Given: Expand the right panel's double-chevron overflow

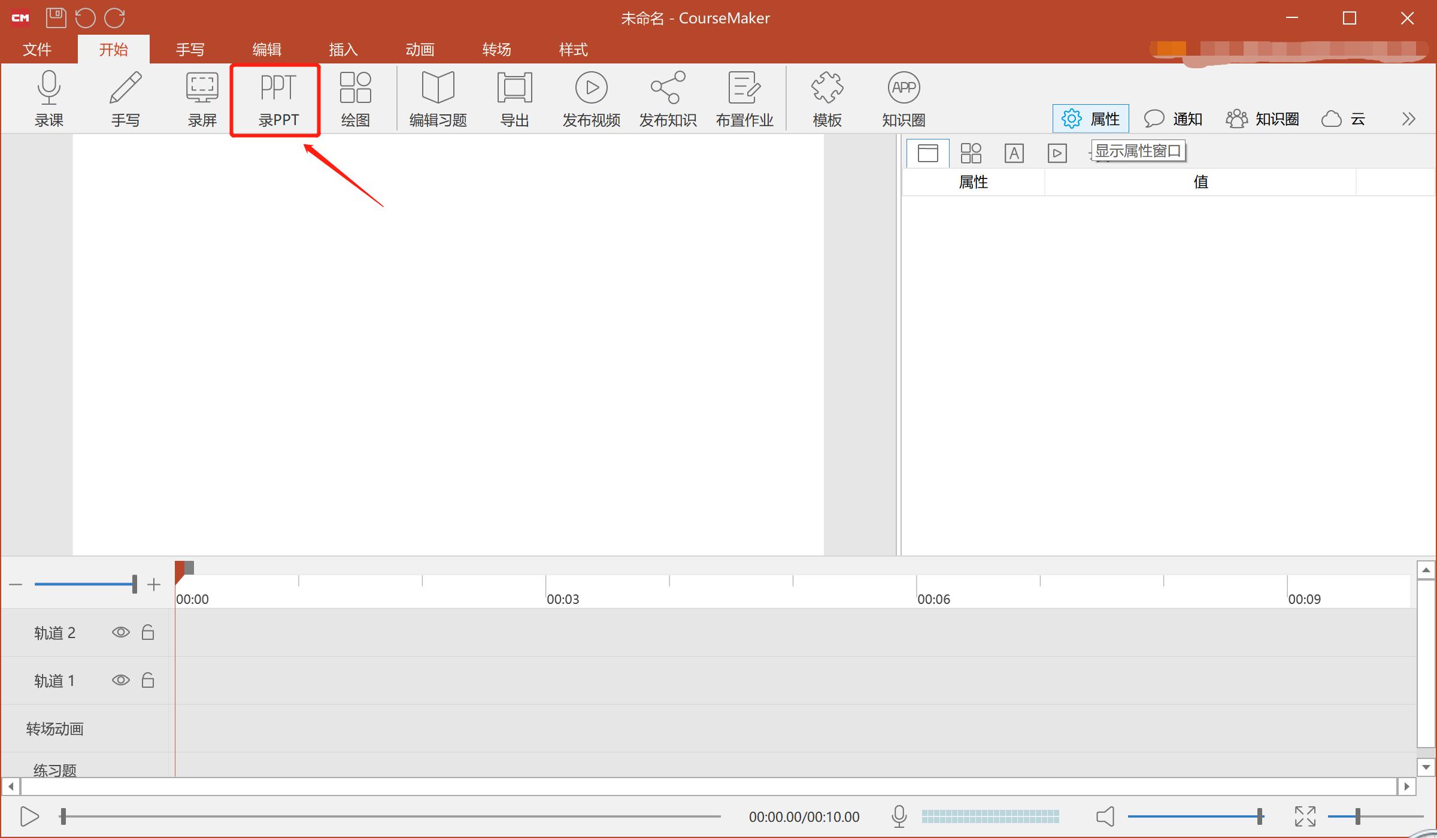Looking at the screenshot, I should [1408, 119].
